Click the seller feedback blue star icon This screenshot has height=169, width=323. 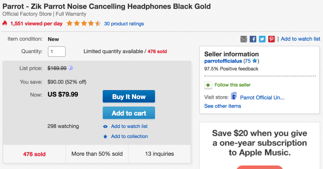click(x=254, y=61)
